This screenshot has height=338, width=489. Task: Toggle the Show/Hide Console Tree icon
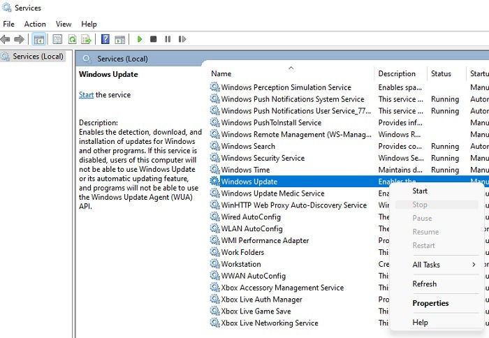[38, 39]
